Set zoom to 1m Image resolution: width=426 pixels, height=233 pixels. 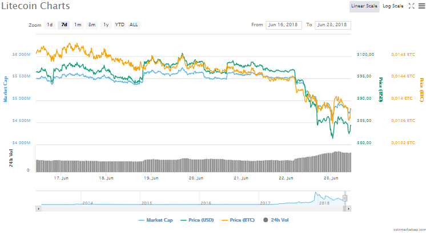[x=78, y=25]
